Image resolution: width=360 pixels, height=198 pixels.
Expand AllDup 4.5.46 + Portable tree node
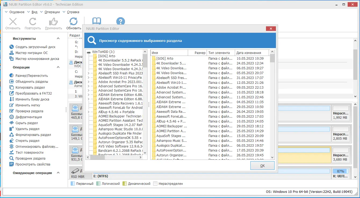coord(89,112)
